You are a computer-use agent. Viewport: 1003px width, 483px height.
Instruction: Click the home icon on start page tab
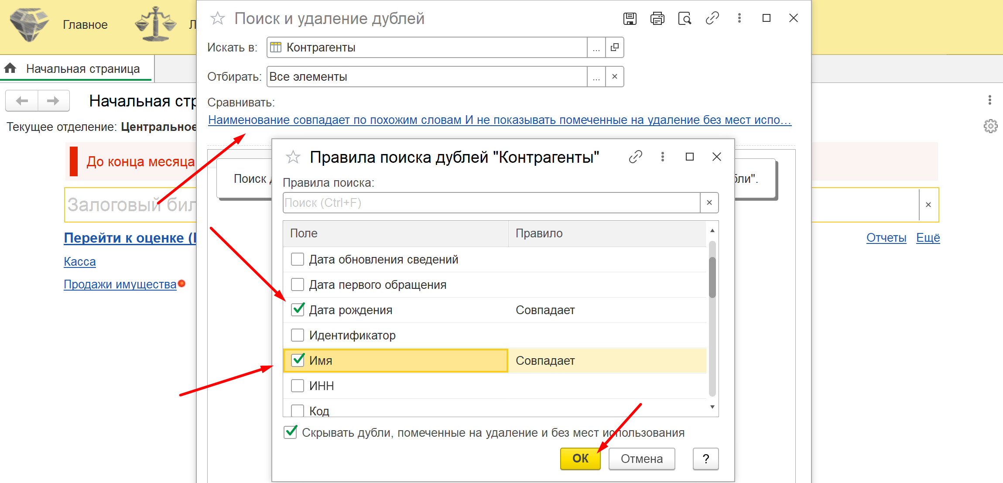10,69
